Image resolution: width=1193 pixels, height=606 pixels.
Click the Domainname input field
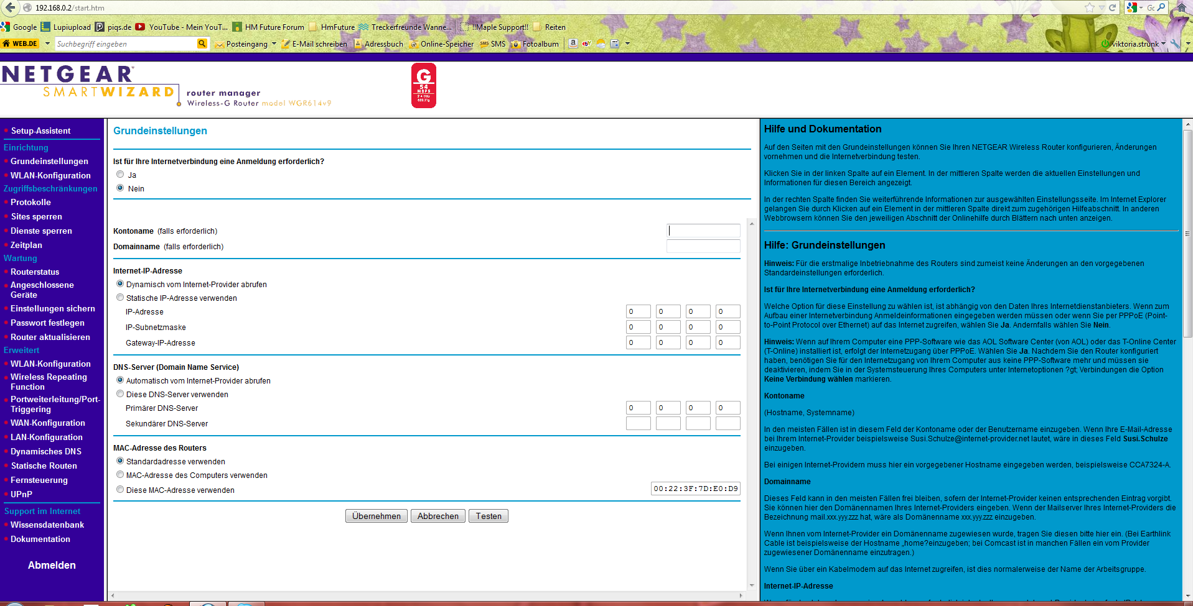tap(703, 246)
